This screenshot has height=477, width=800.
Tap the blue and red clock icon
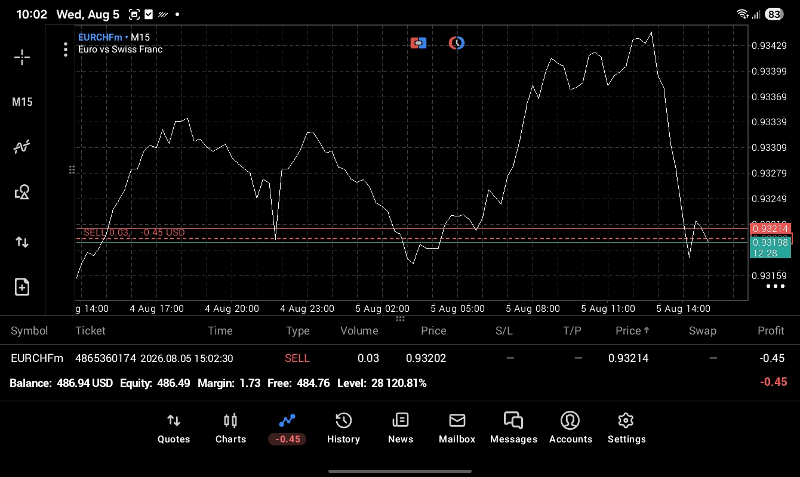457,43
